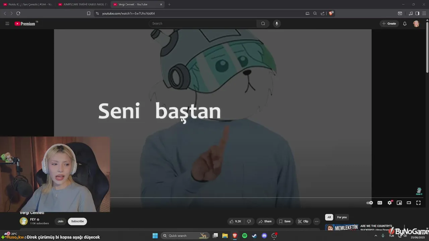429x241 pixels.
Task: Click the YouTube search magnifier button
Action: pyautogui.click(x=263, y=23)
